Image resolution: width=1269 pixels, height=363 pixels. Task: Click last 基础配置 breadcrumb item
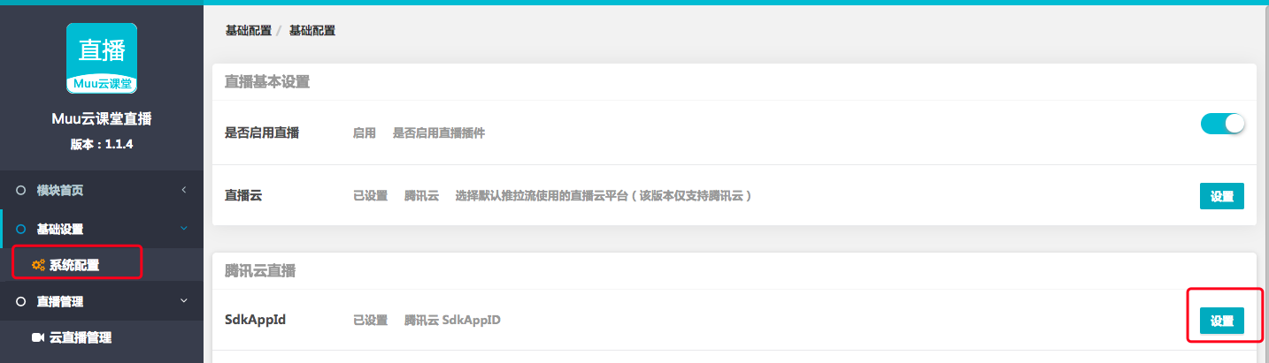coord(312,30)
